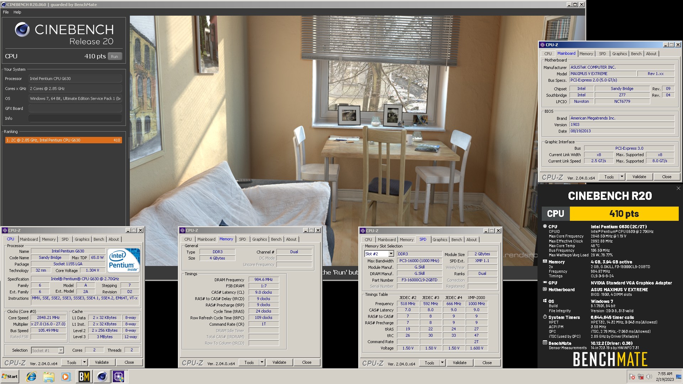Click the Cinebench logo icon in the panel
The image size is (683, 384).
pos(22,30)
